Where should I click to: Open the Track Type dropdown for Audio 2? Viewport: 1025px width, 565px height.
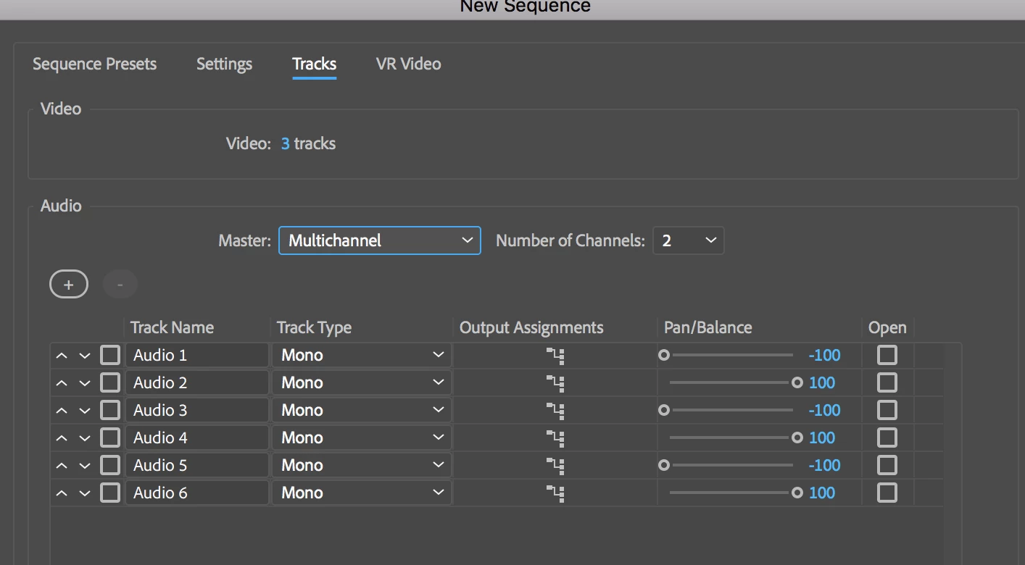tap(362, 382)
